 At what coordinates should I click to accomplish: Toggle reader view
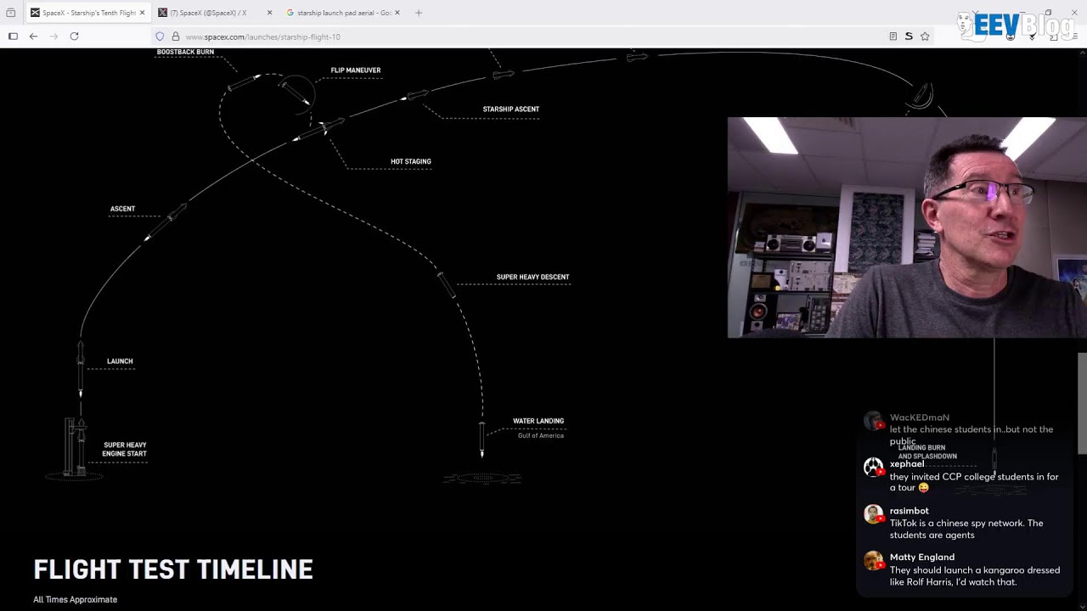(x=893, y=36)
